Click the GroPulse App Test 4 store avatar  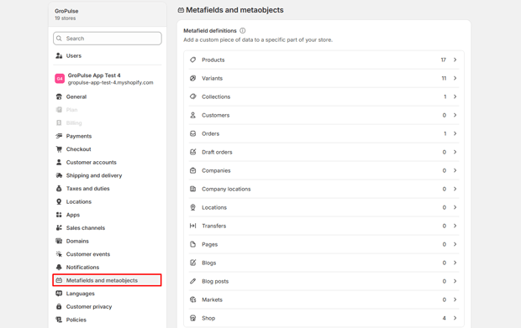[x=60, y=79]
